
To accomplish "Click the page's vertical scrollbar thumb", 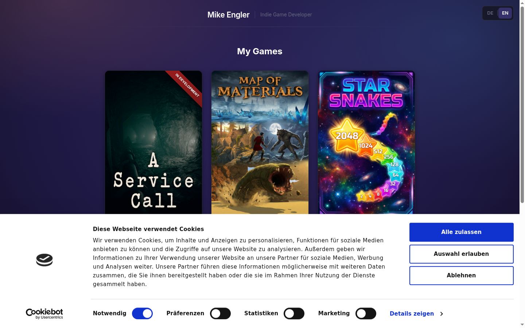I will tap(522, 104).
